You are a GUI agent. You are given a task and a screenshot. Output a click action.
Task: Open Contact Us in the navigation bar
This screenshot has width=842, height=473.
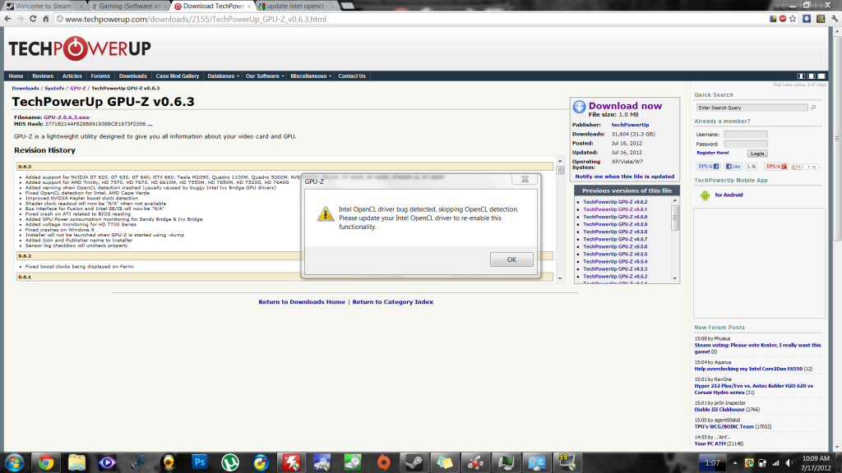pos(352,76)
